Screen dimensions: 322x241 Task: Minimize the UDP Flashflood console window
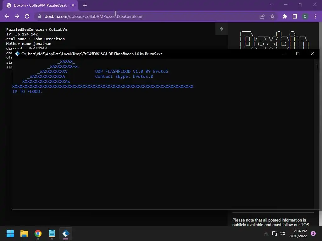coord(284,54)
